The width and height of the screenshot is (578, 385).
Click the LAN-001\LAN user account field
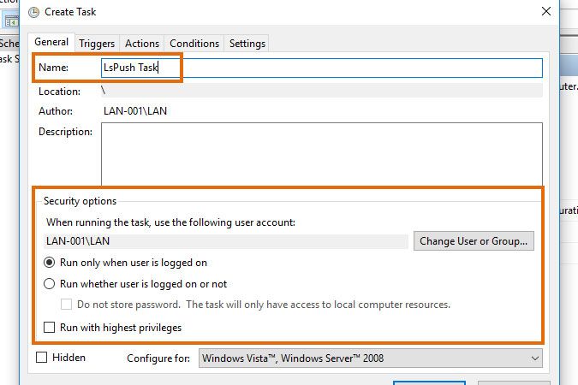(x=226, y=241)
